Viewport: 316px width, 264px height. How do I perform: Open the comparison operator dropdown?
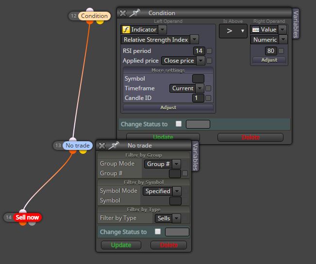pos(233,31)
